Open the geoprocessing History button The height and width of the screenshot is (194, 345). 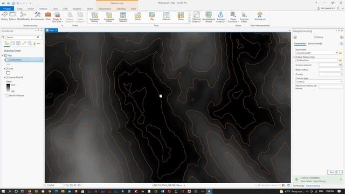click(4, 16)
